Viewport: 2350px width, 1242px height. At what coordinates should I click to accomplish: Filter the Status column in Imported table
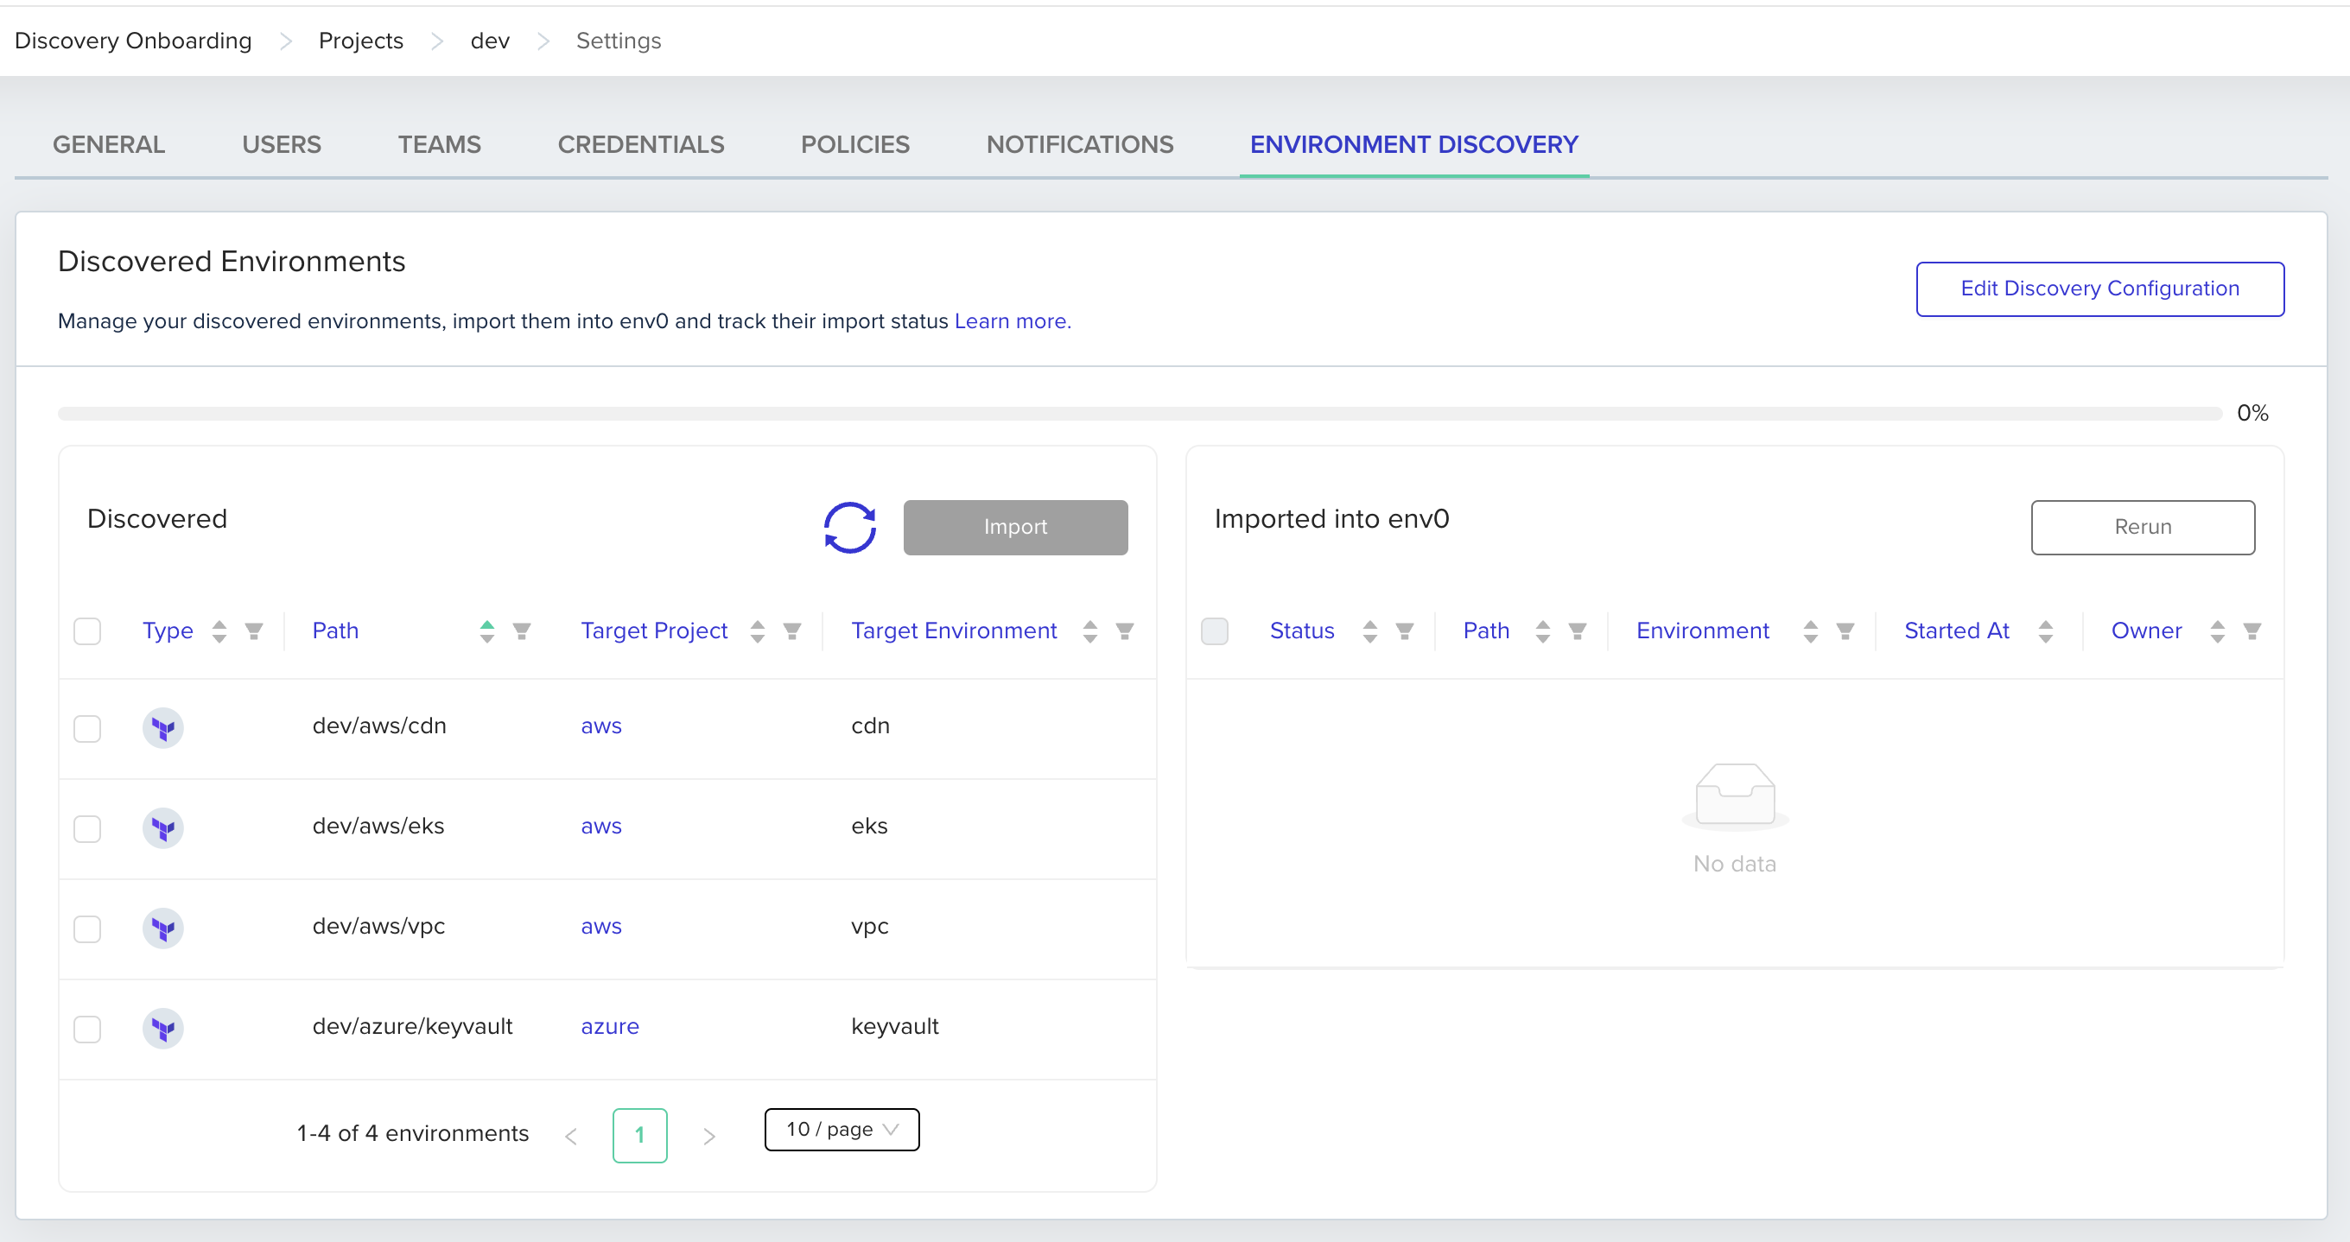click(1404, 631)
